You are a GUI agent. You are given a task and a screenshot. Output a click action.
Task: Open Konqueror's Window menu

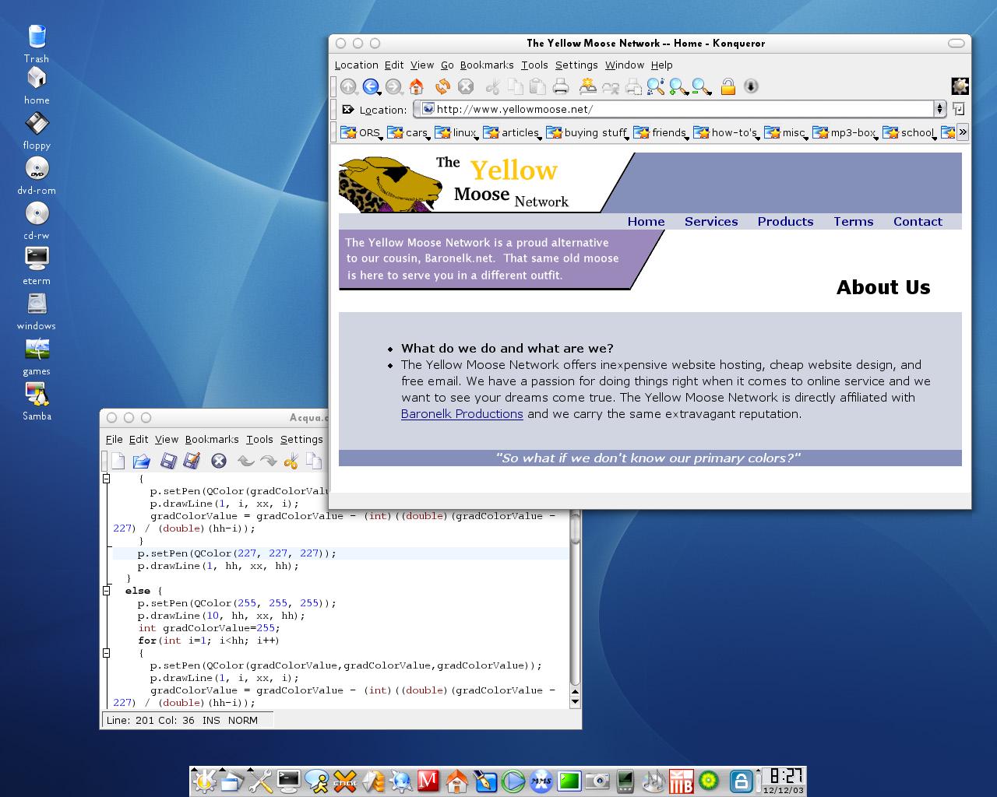point(625,65)
